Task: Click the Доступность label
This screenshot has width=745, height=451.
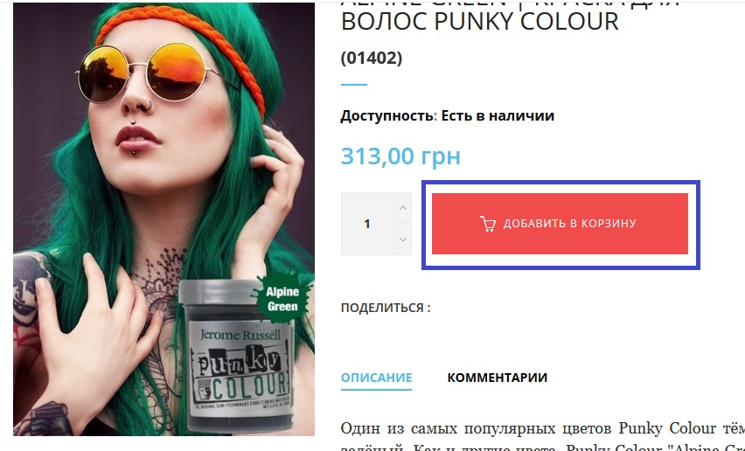Action: [387, 116]
